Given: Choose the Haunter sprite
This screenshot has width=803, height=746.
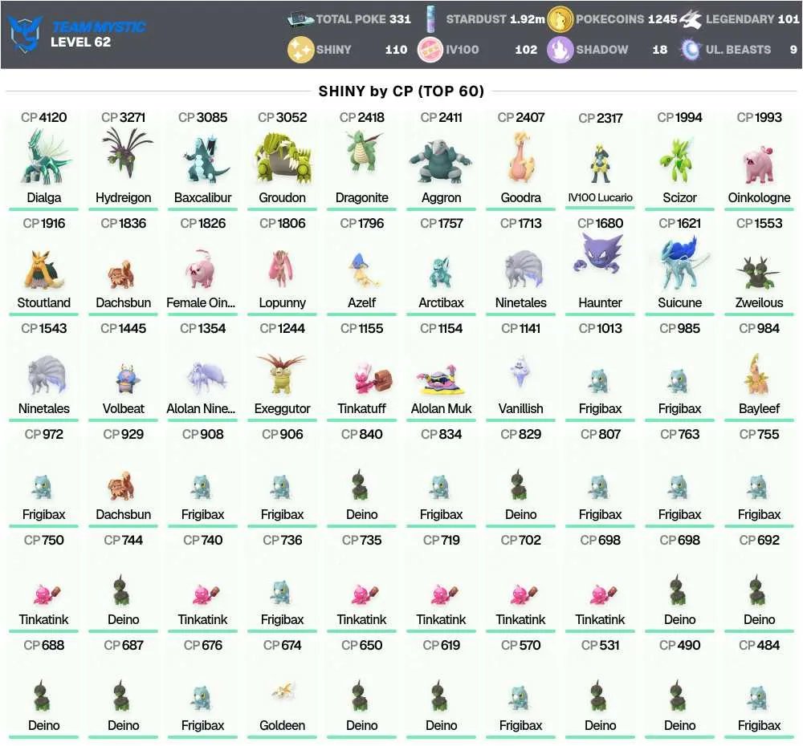Looking at the screenshot, I should coord(599,254).
